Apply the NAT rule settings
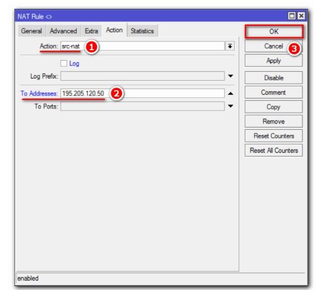 274,61
